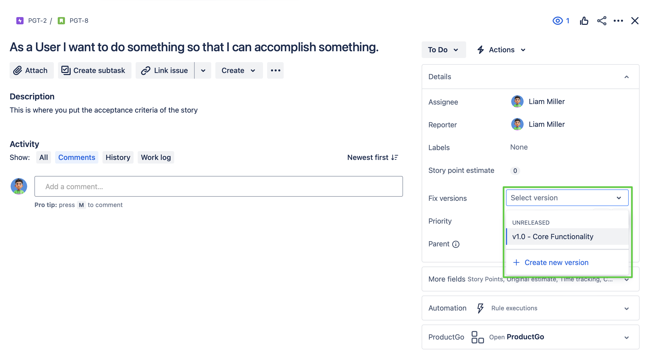Click the Attach paperclip button
Screen dimensions: 652x353
point(32,70)
